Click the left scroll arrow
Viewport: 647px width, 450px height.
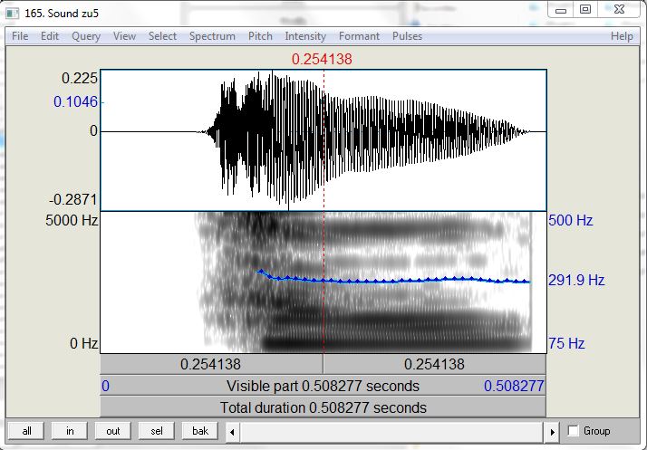[x=232, y=432]
